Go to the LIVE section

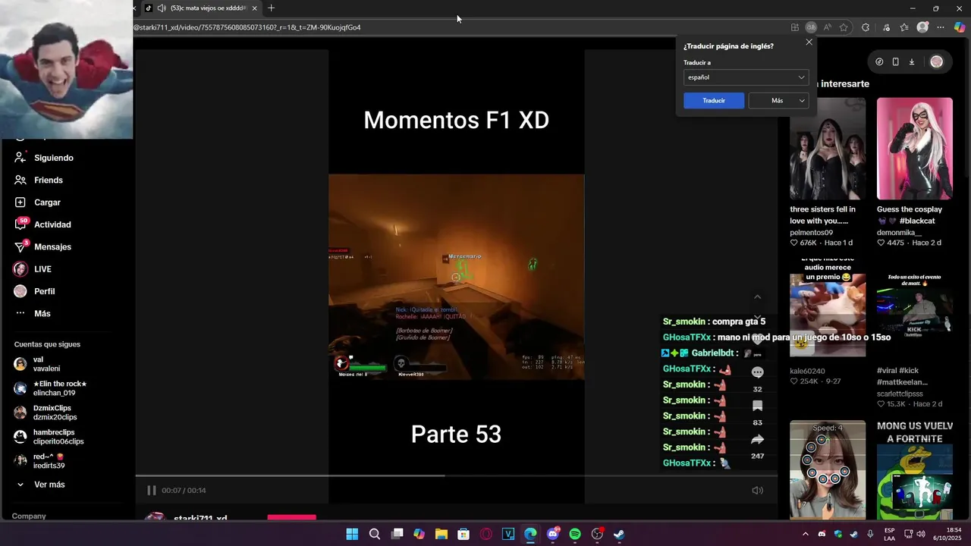tap(33, 269)
